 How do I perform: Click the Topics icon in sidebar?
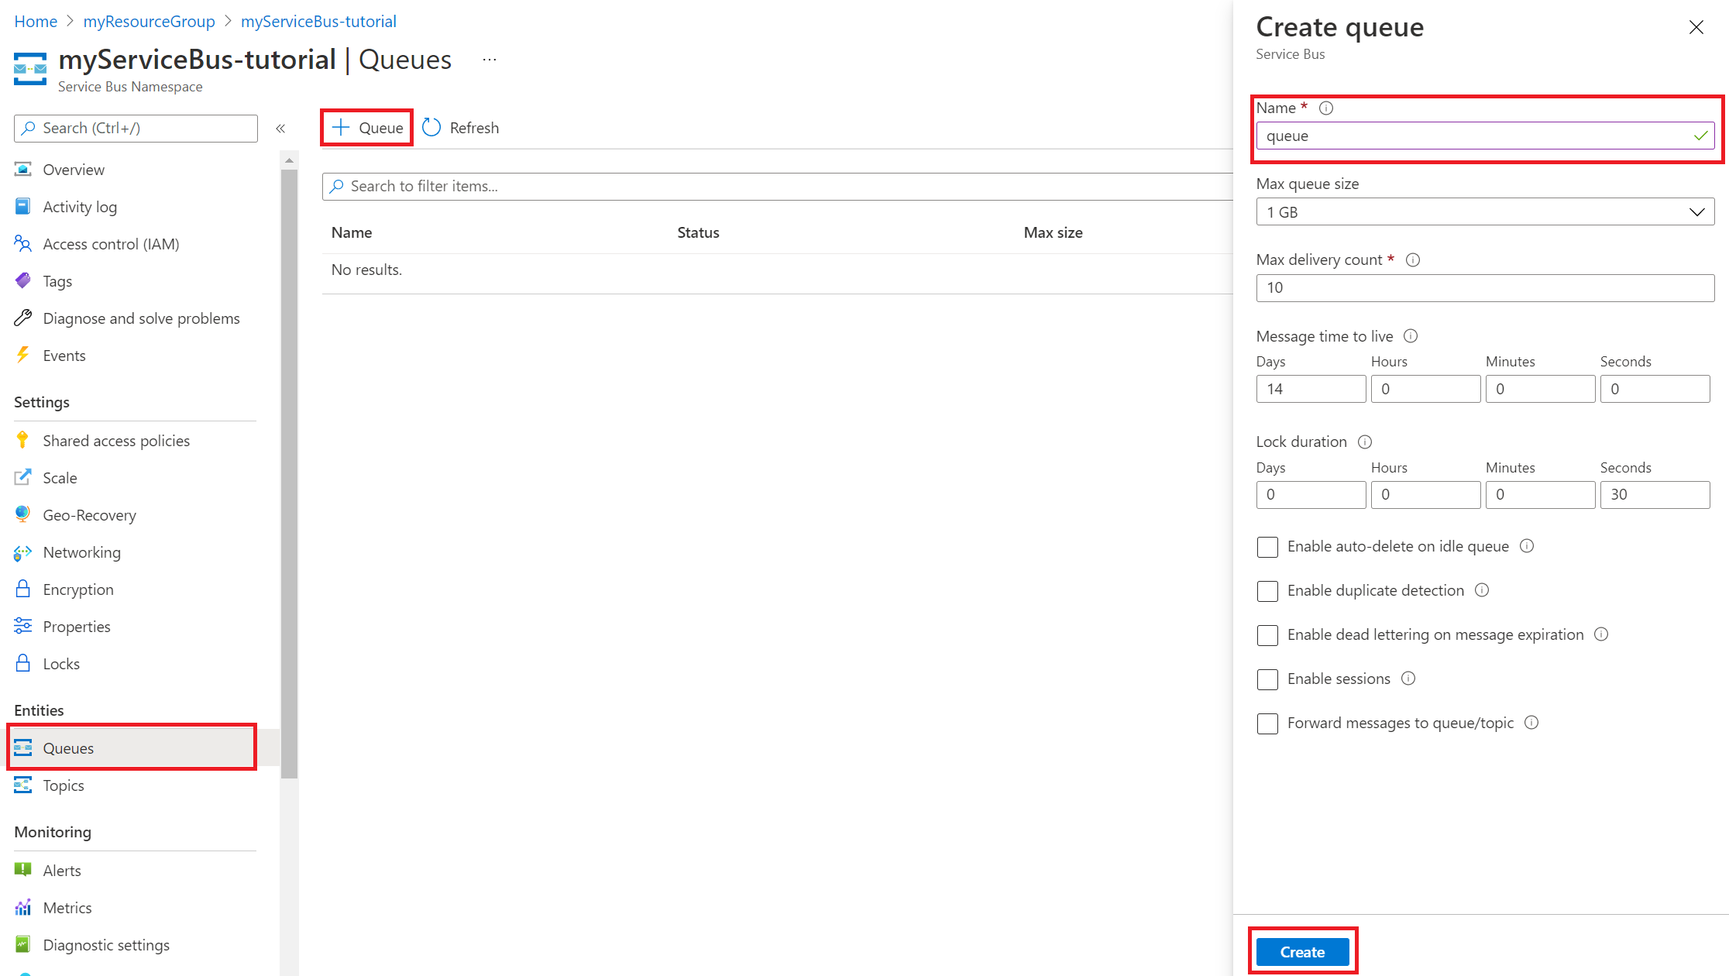22,784
